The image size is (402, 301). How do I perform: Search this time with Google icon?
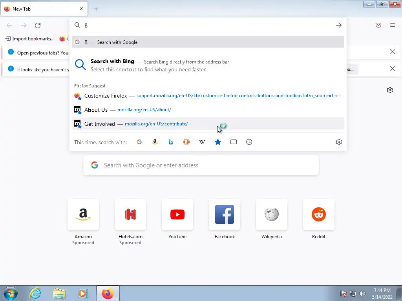point(139,142)
